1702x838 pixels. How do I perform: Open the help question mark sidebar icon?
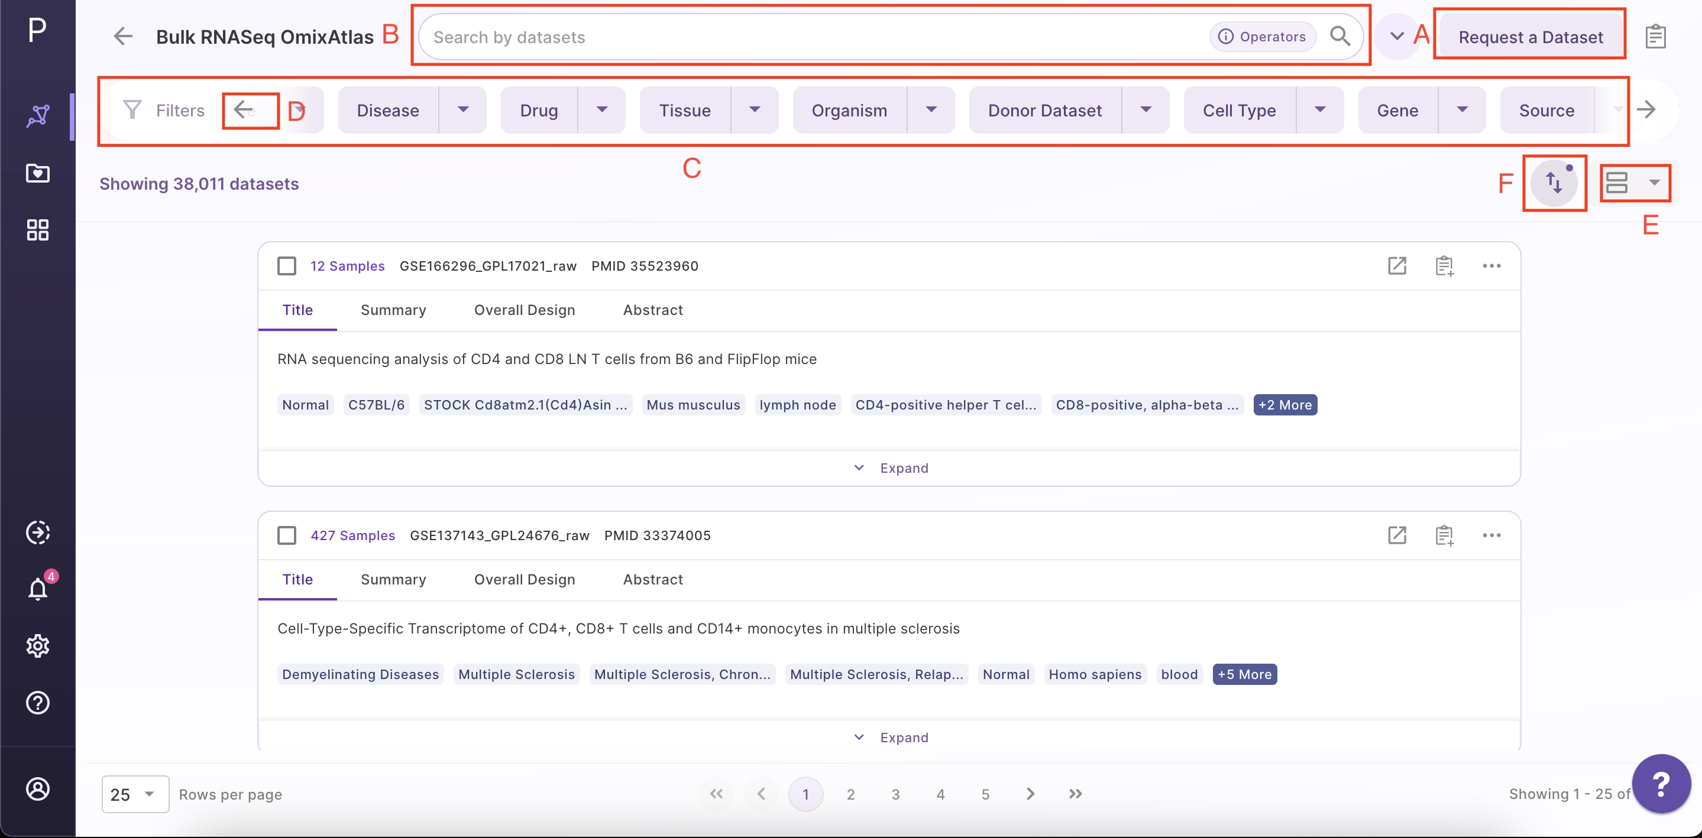pos(38,702)
